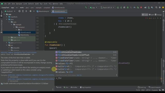Open the Navigate menu
The height and width of the screenshot is (93, 165).
pyautogui.click(x=19, y=4)
